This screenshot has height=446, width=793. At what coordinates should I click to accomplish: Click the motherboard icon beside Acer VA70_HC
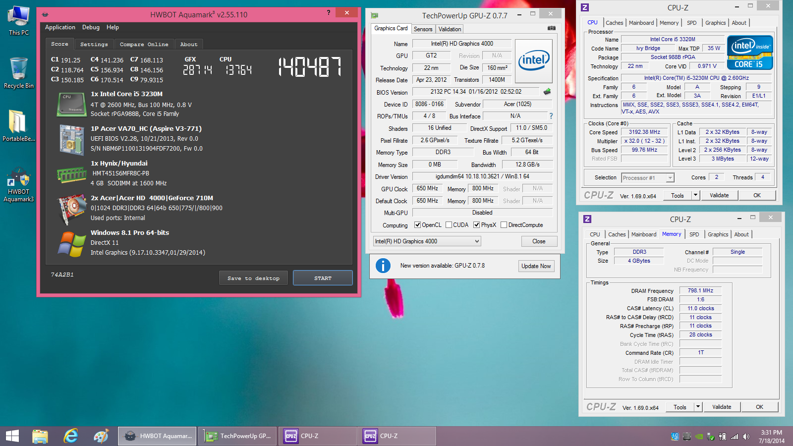point(71,140)
